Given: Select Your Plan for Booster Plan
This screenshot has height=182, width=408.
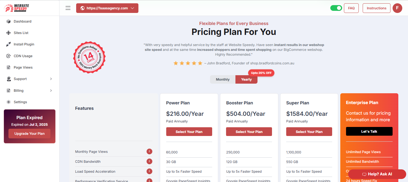Looking at the screenshot, I should click(x=249, y=132).
